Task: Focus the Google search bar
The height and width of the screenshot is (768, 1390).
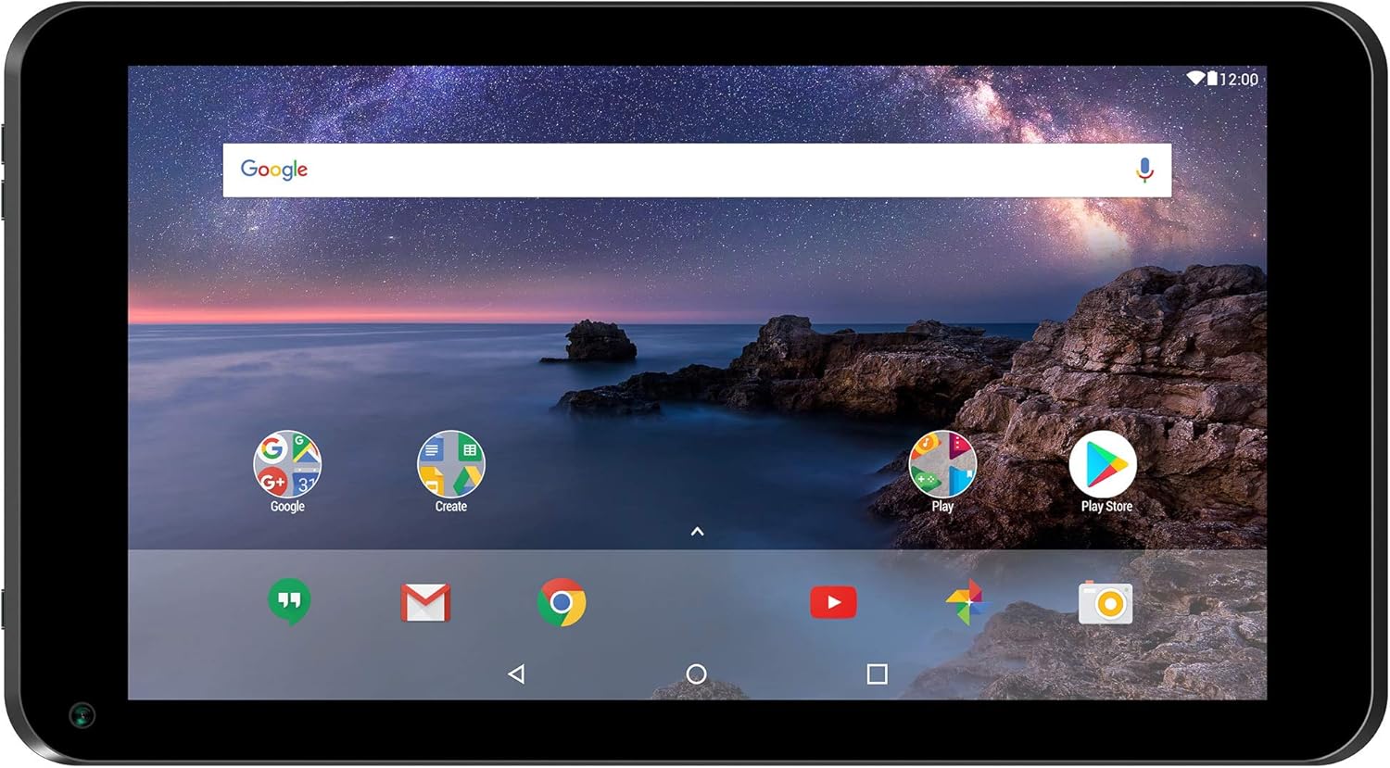Action: pos(697,170)
